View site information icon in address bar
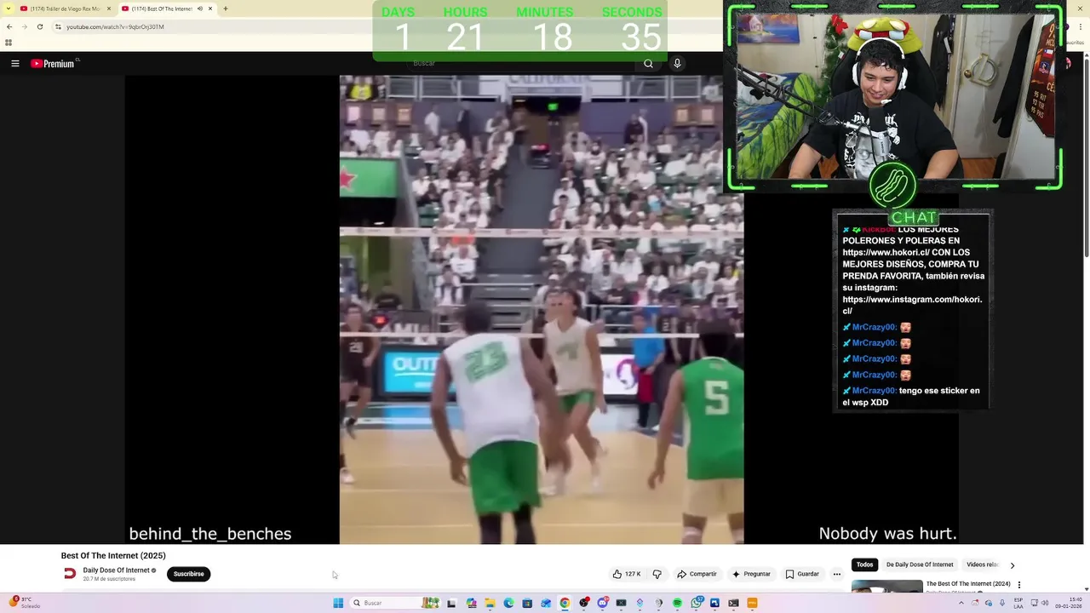The height and width of the screenshot is (613, 1090). (x=58, y=26)
